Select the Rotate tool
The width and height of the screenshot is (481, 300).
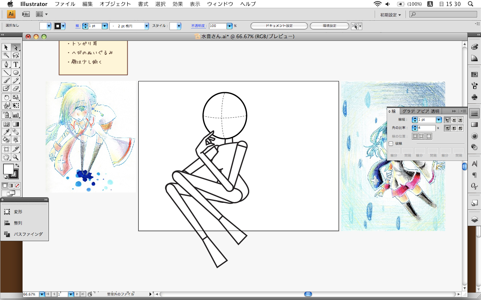click(x=6, y=98)
